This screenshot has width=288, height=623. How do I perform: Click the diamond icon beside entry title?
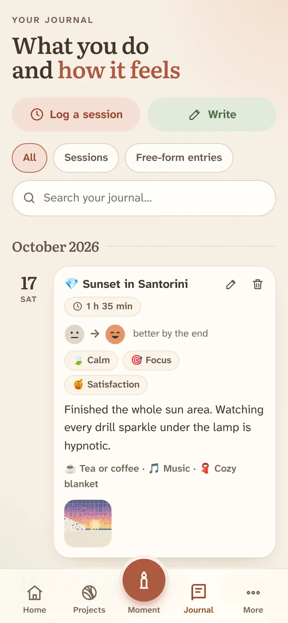coord(71,284)
